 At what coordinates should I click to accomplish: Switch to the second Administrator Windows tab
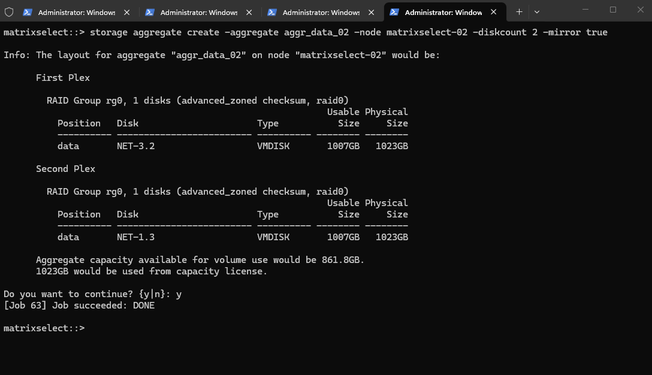coord(198,12)
